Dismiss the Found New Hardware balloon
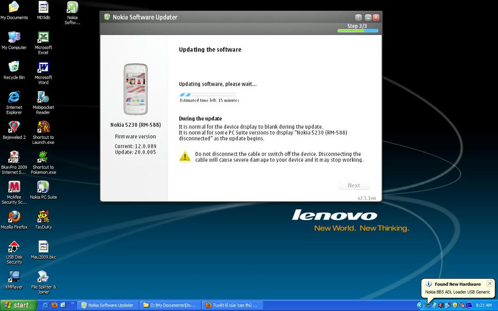Viewport: 498px width, 311px height. pyautogui.click(x=489, y=284)
